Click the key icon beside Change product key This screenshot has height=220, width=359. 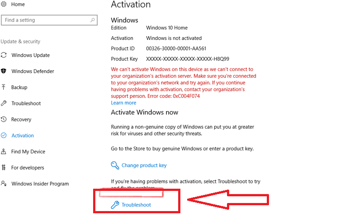(115, 165)
